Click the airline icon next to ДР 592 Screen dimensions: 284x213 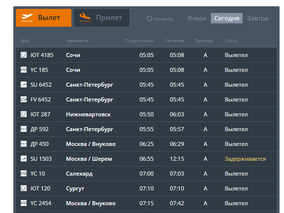[24, 129]
